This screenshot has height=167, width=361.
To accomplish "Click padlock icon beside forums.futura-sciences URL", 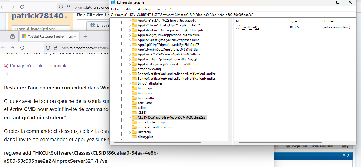I will [69, 7].
